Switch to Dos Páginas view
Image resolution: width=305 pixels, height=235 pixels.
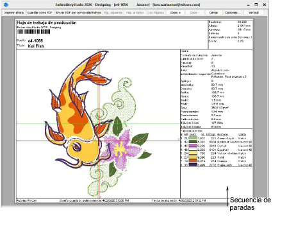pos(156,13)
